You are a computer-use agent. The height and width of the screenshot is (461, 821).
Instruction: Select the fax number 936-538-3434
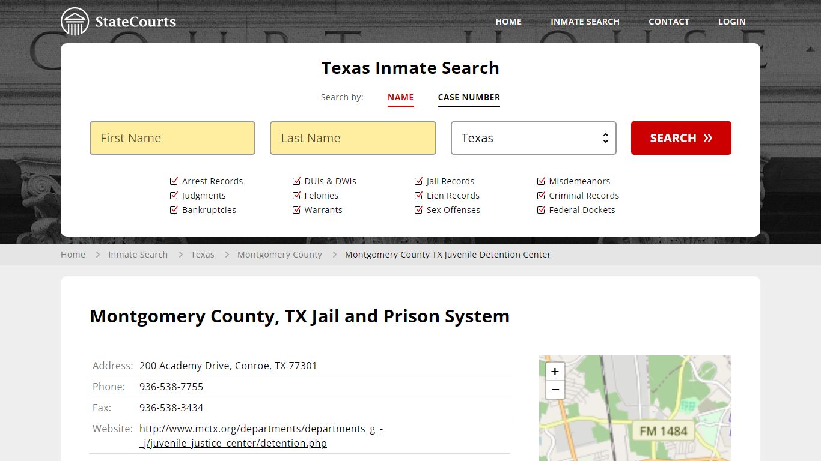[171, 408]
